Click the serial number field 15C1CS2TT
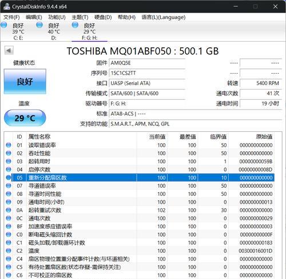Image resolution: width=286 pixels, height=279 pixels. [147, 73]
